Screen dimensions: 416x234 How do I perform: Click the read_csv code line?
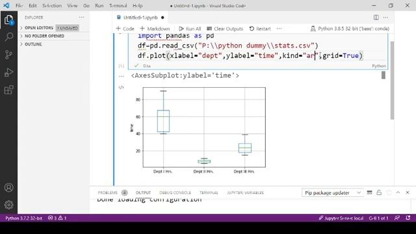pyautogui.click(x=227, y=45)
